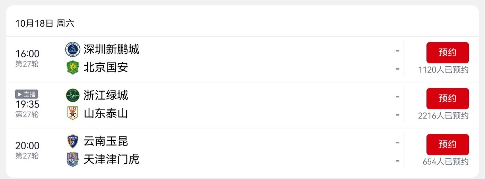Click the 深圳新鹏城 team logo
This screenshot has width=485, height=179.
[73, 49]
